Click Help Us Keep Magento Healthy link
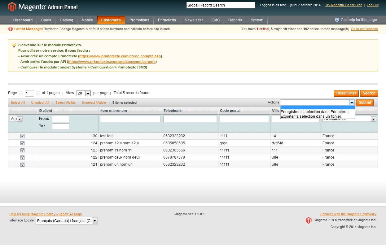This screenshot has height=245, width=386. tap(46, 214)
